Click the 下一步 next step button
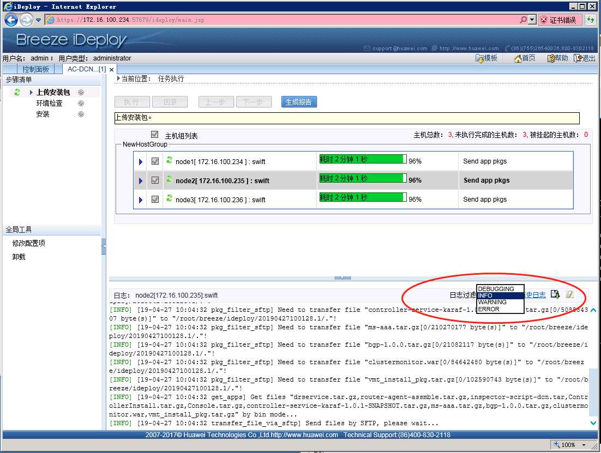This screenshot has height=453, width=601. click(254, 102)
